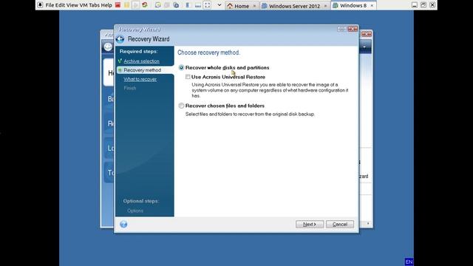Click the yellow suspend VM toolbar icon
This screenshot has height=266, width=473.
126,5
